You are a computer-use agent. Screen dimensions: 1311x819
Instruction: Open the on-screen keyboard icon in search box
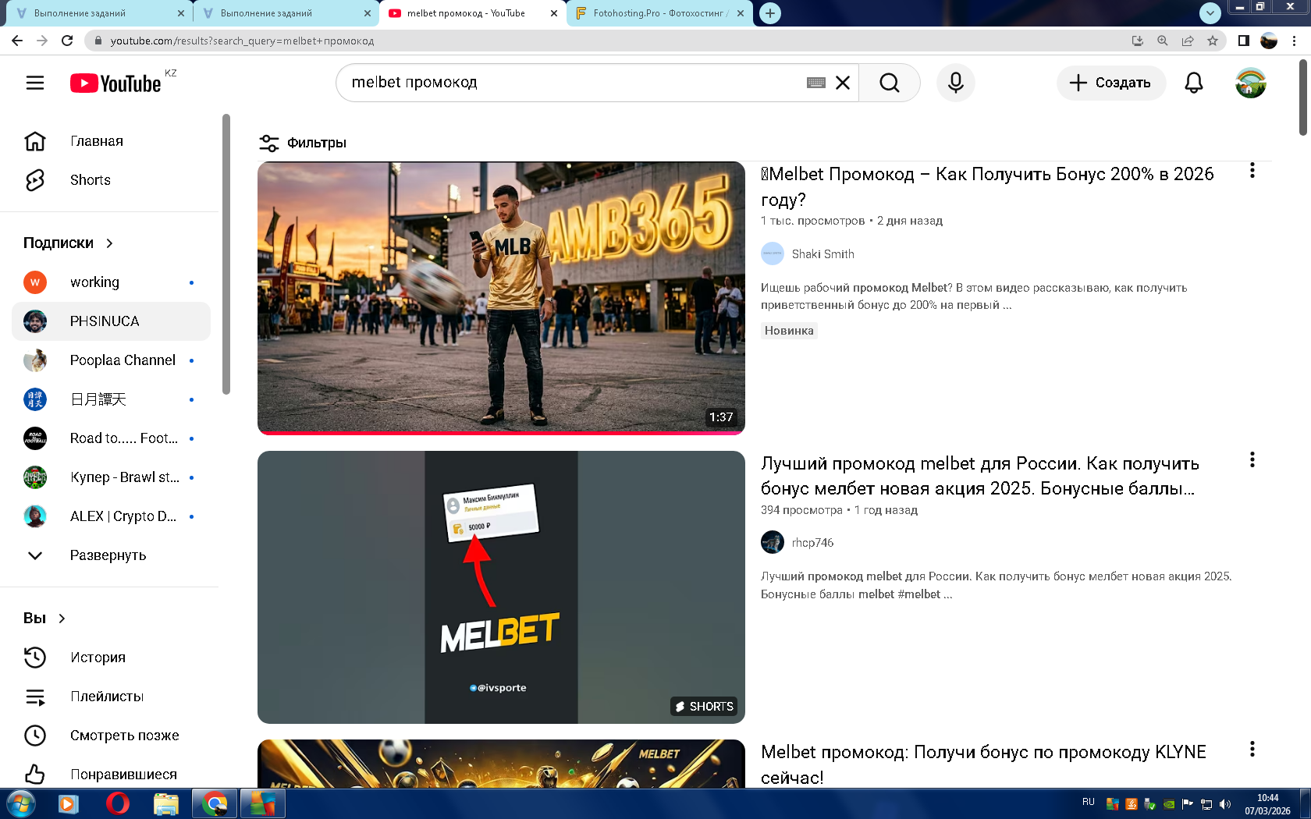pos(815,83)
